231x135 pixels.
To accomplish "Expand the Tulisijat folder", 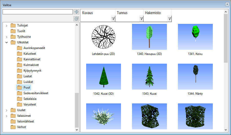I will (7, 26).
